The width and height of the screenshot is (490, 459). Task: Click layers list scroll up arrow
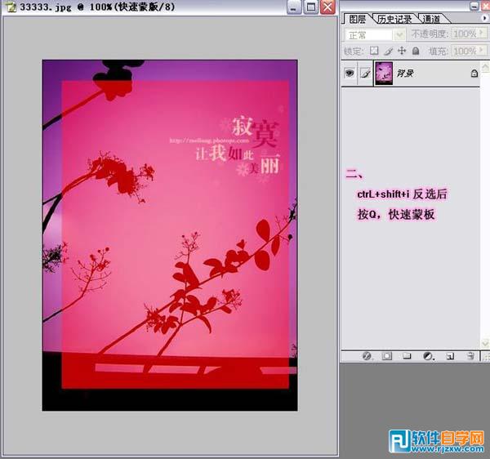(x=485, y=67)
